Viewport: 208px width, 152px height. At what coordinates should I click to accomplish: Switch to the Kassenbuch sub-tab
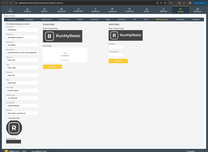tap(94, 20)
